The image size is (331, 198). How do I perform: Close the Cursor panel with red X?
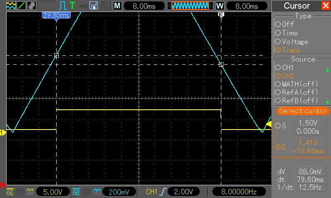point(326,5)
